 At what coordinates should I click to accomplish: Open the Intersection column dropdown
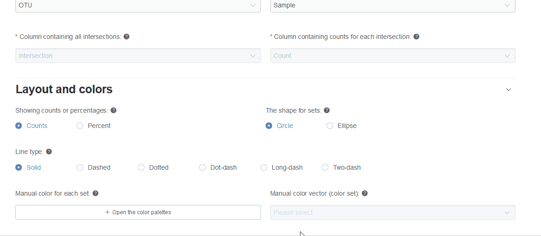138,56
